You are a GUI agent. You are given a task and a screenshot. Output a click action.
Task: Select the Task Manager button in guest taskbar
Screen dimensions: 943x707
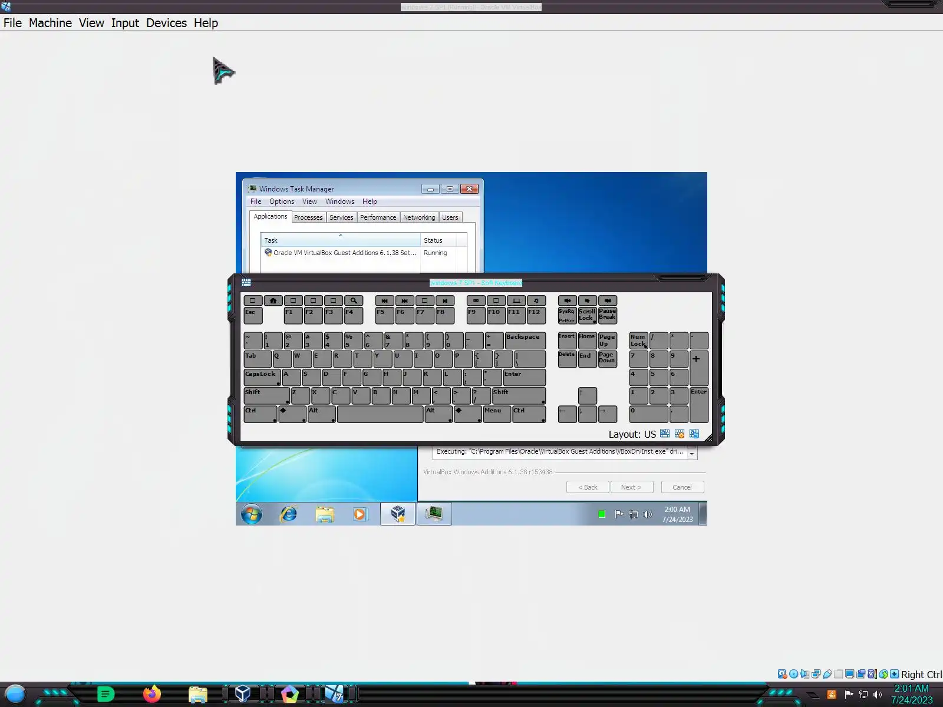pyautogui.click(x=434, y=514)
